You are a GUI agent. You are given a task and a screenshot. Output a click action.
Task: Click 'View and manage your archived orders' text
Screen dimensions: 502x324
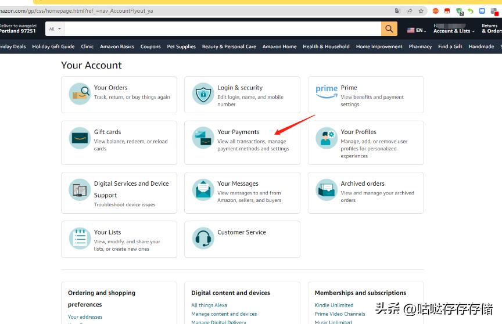(377, 196)
